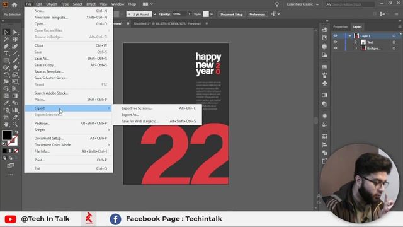Screen dimensions: 403x227
Task: Toggle visibility of the Text sublayer
Action: (336, 42)
